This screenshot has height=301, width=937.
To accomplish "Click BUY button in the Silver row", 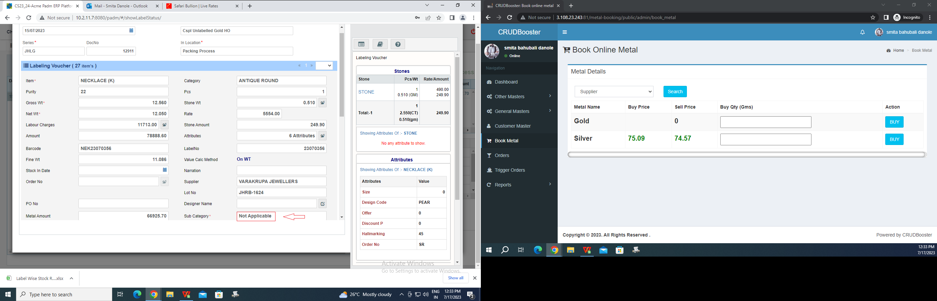I will [894, 139].
